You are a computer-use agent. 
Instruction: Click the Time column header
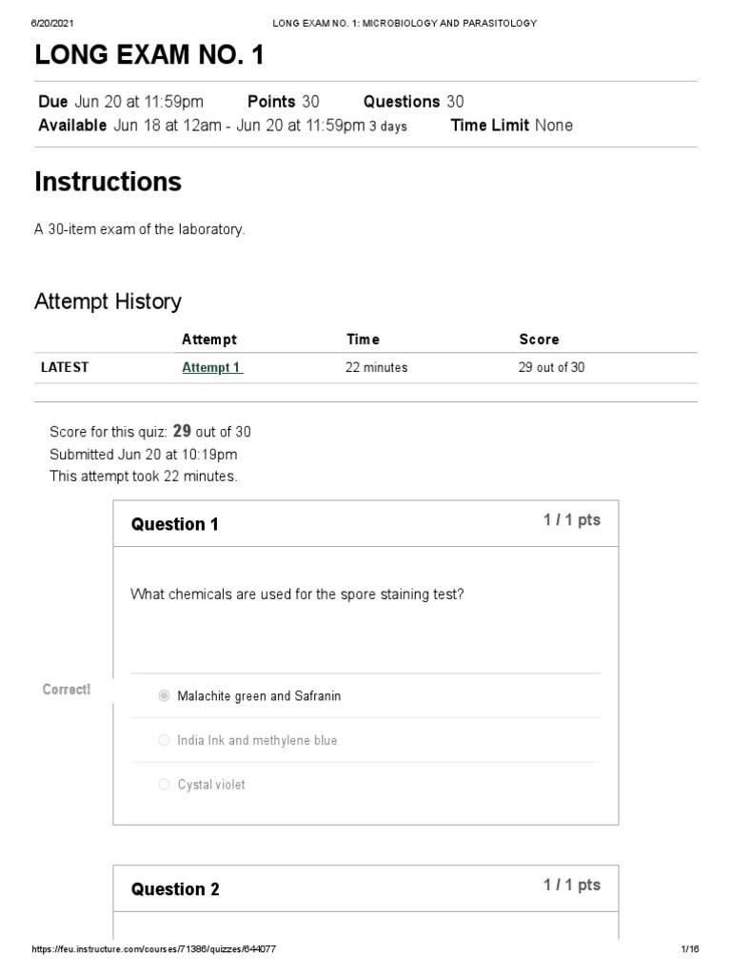363,340
